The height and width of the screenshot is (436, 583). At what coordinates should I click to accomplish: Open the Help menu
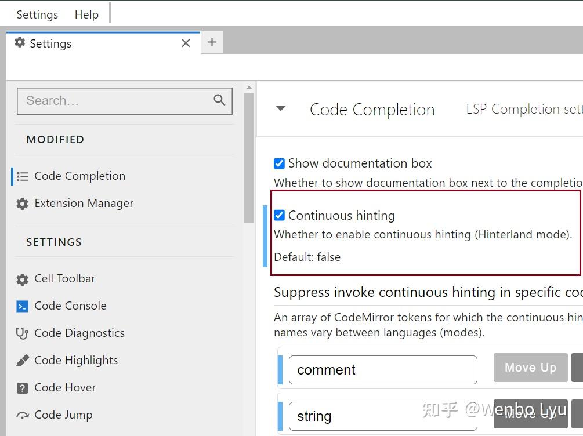pyautogui.click(x=86, y=14)
